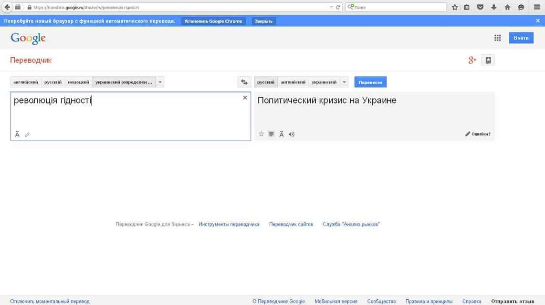The height and width of the screenshot is (305, 545).
Task: Star the translation to save to phrasebook
Action: click(x=261, y=134)
